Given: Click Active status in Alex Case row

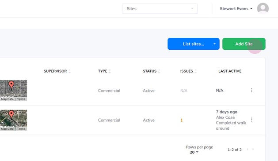Looking at the screenshot, I should (149, 120).
